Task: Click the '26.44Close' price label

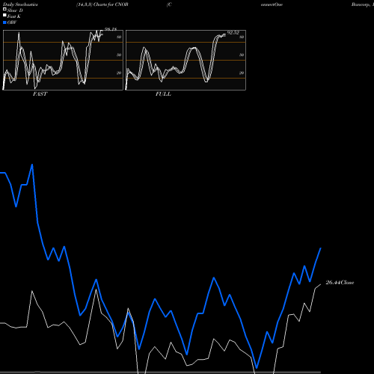Action: (340, 283)
